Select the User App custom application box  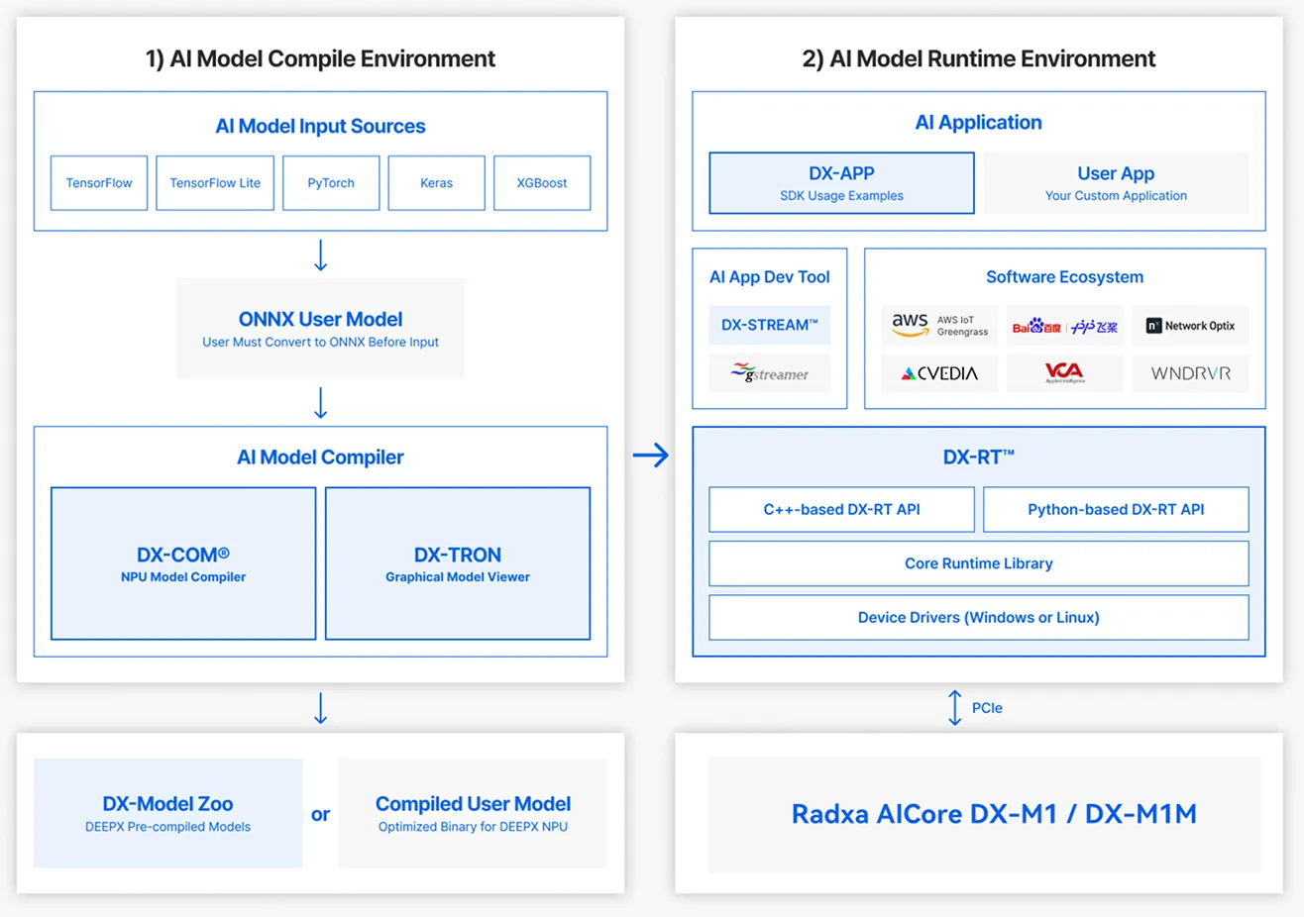point(1116,183)
